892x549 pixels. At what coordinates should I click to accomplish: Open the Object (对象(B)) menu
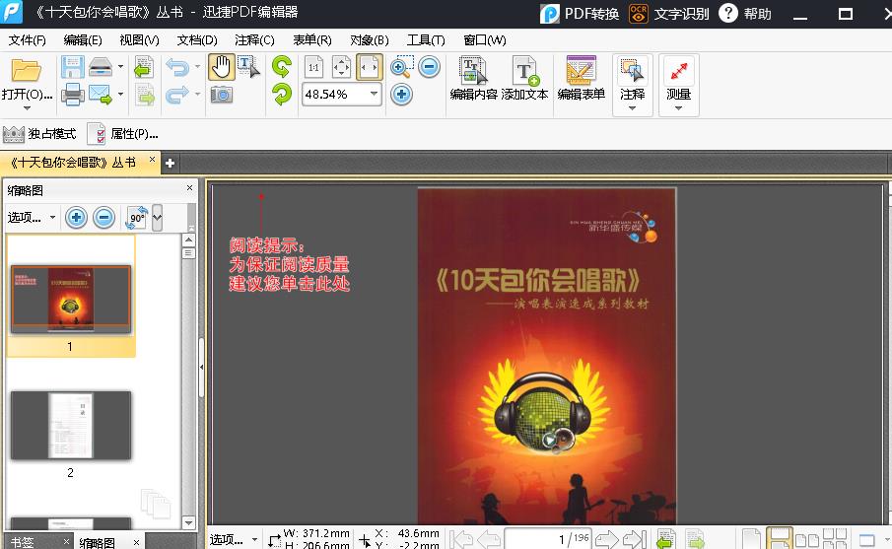pyautogui.click(x=370, y=40)
